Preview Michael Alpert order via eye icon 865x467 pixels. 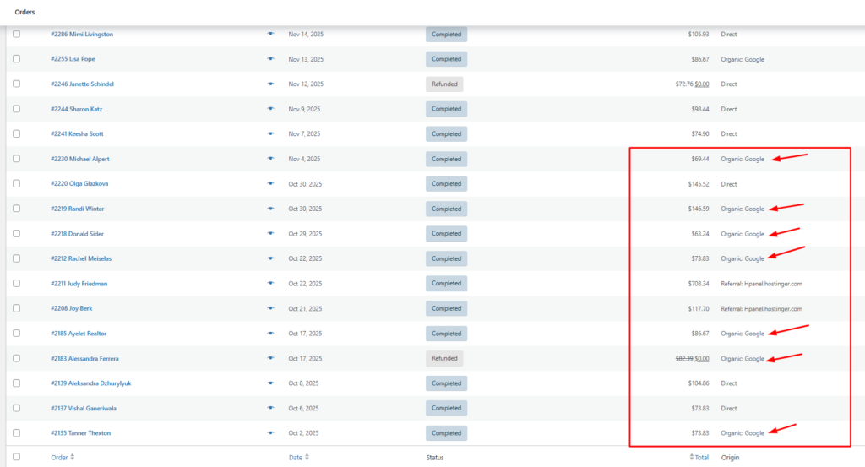coord(270,158)
